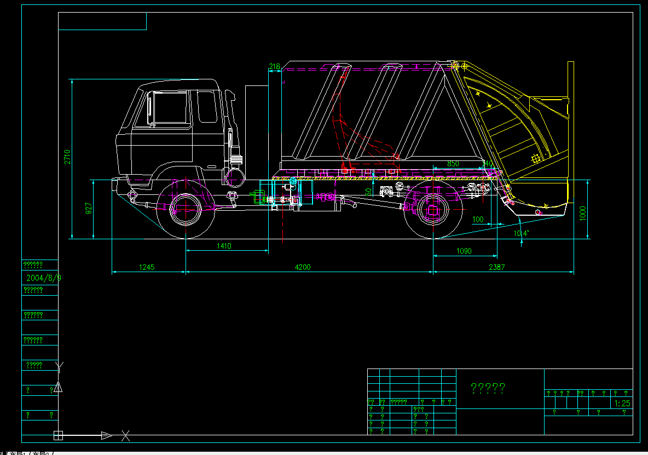648x455 pixels.
Task: Select the arrowhead symbol along the bottom border
Action: point(106,436)
